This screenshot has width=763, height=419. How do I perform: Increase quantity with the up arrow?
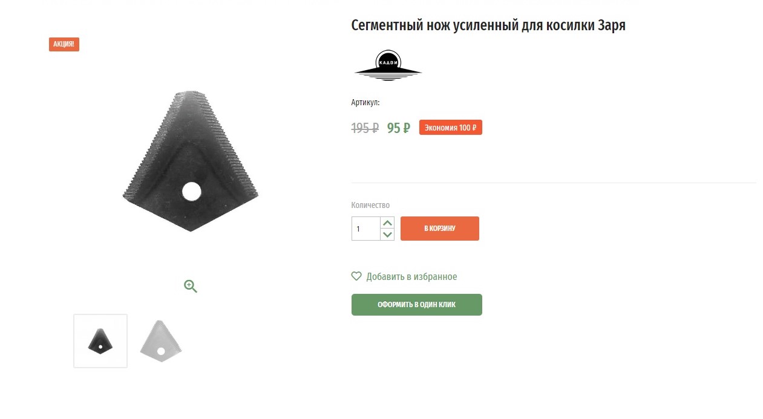[388, 223]
